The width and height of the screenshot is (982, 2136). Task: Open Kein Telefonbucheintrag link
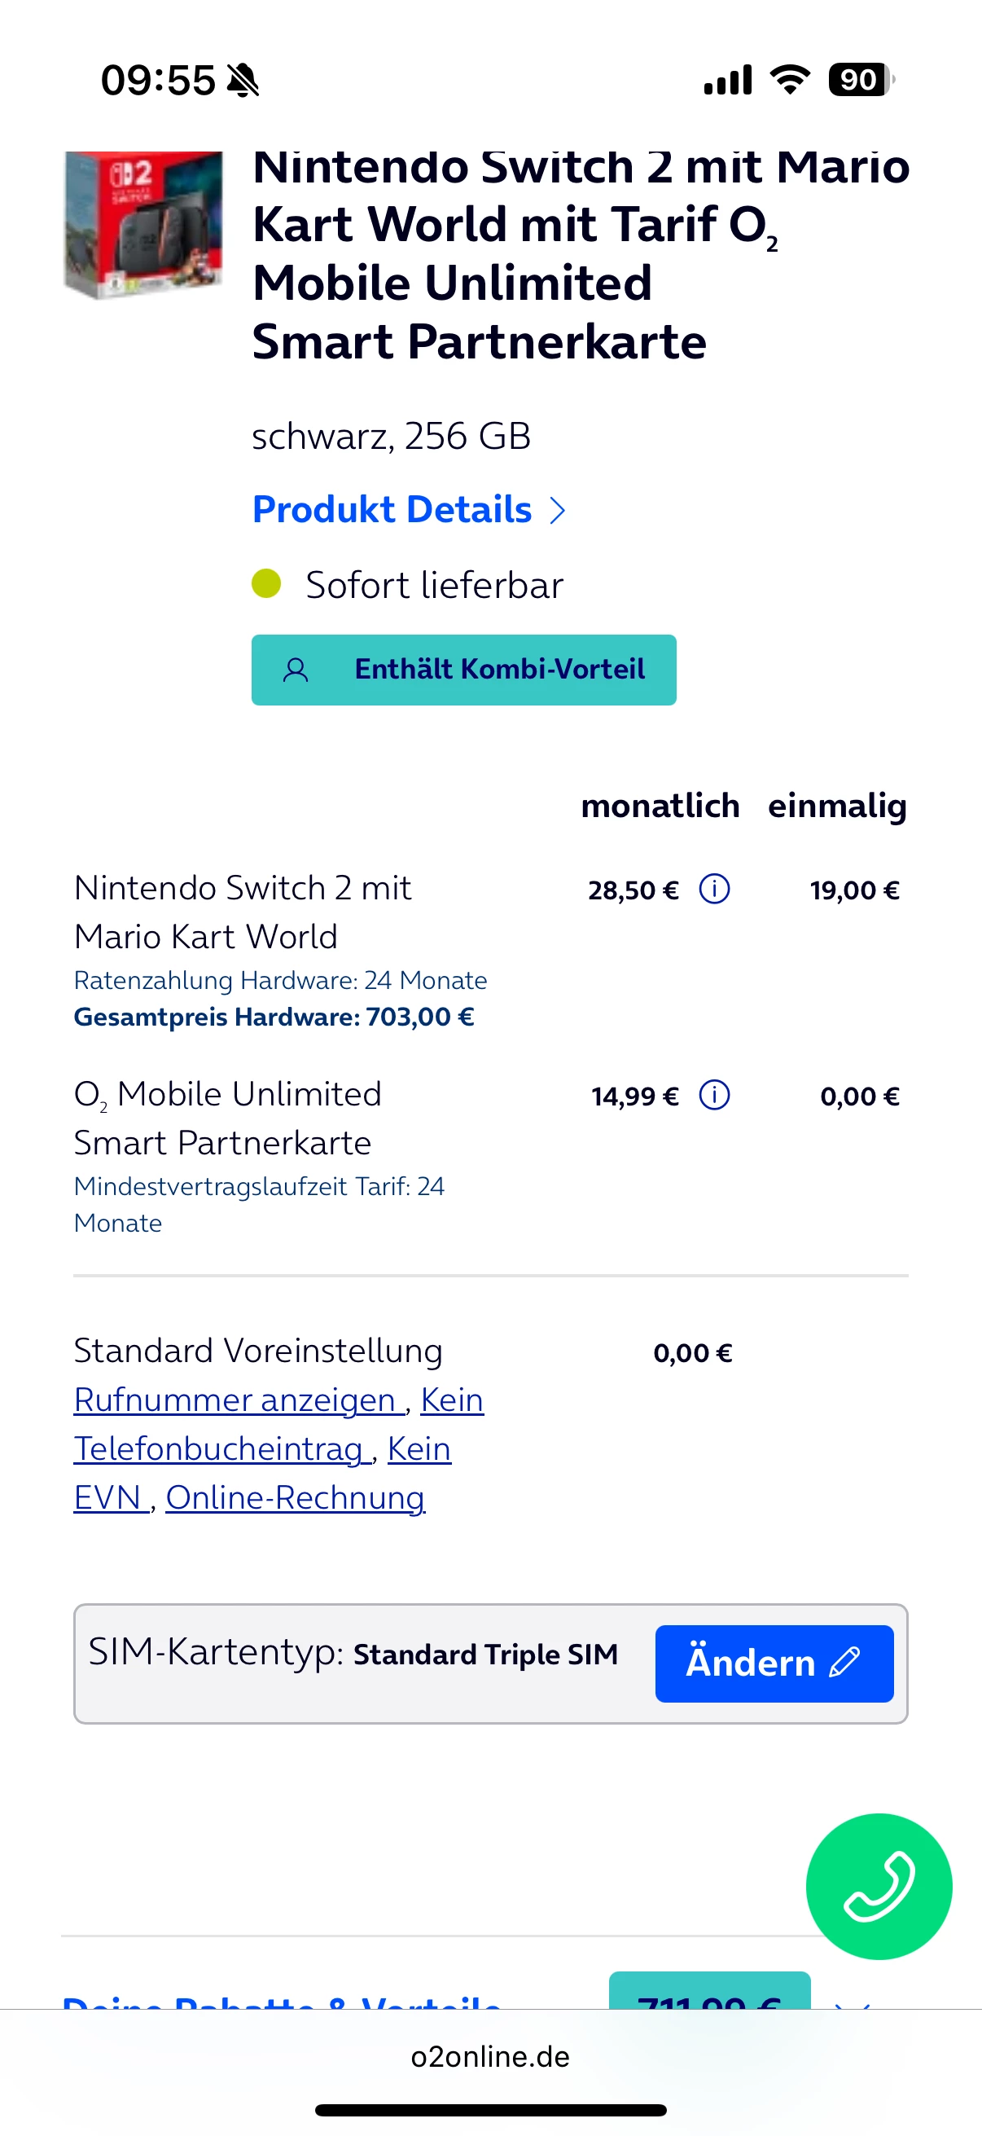click(221, 1448)
